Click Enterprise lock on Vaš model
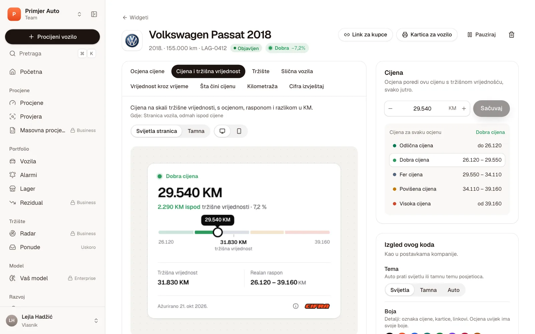Screen dimensions: 535x334 [x=82, y=278]
